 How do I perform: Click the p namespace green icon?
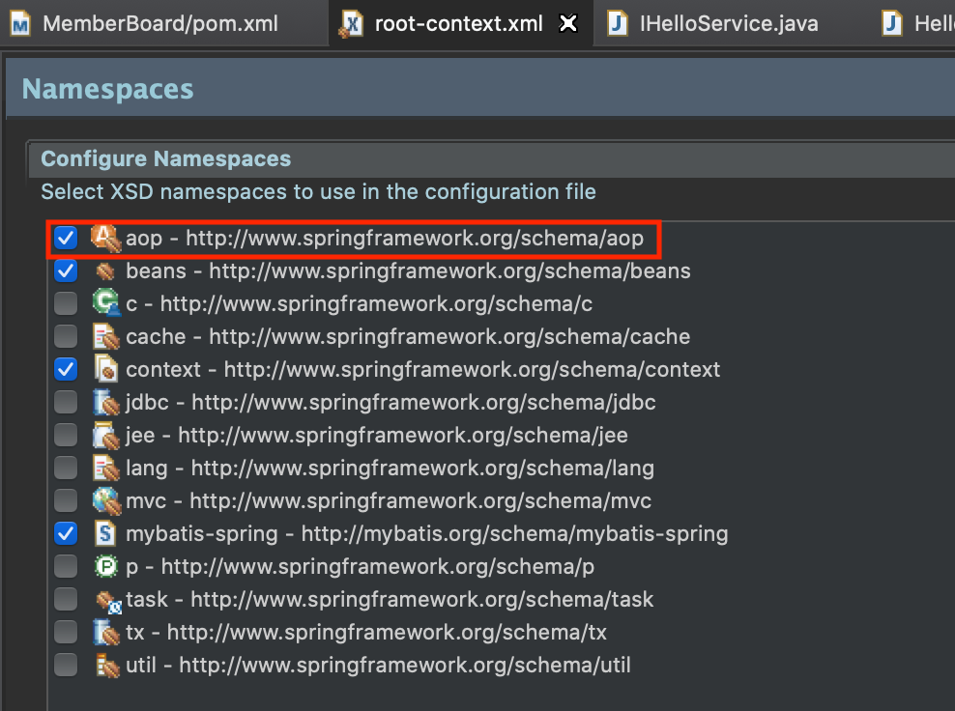(x=106, y=567)
